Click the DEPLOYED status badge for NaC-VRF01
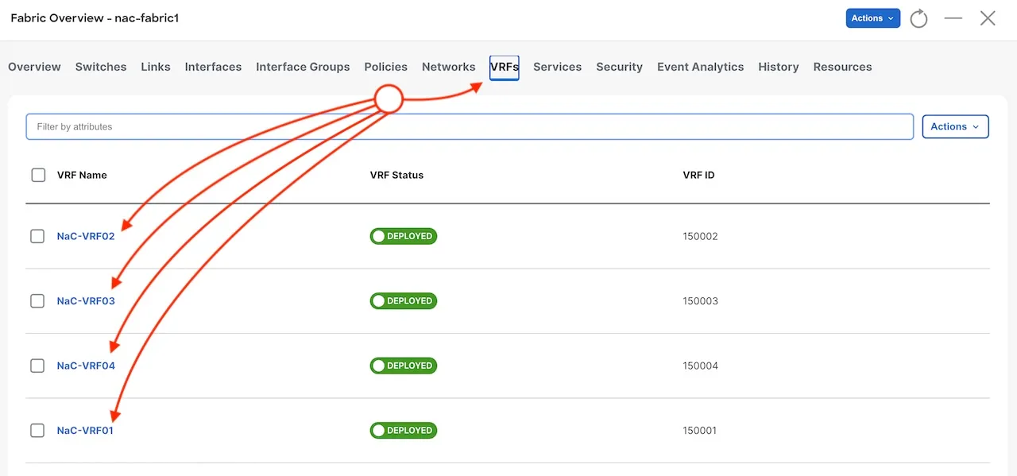The width and height of the screenshot is (1017, 476). point(403,430)
